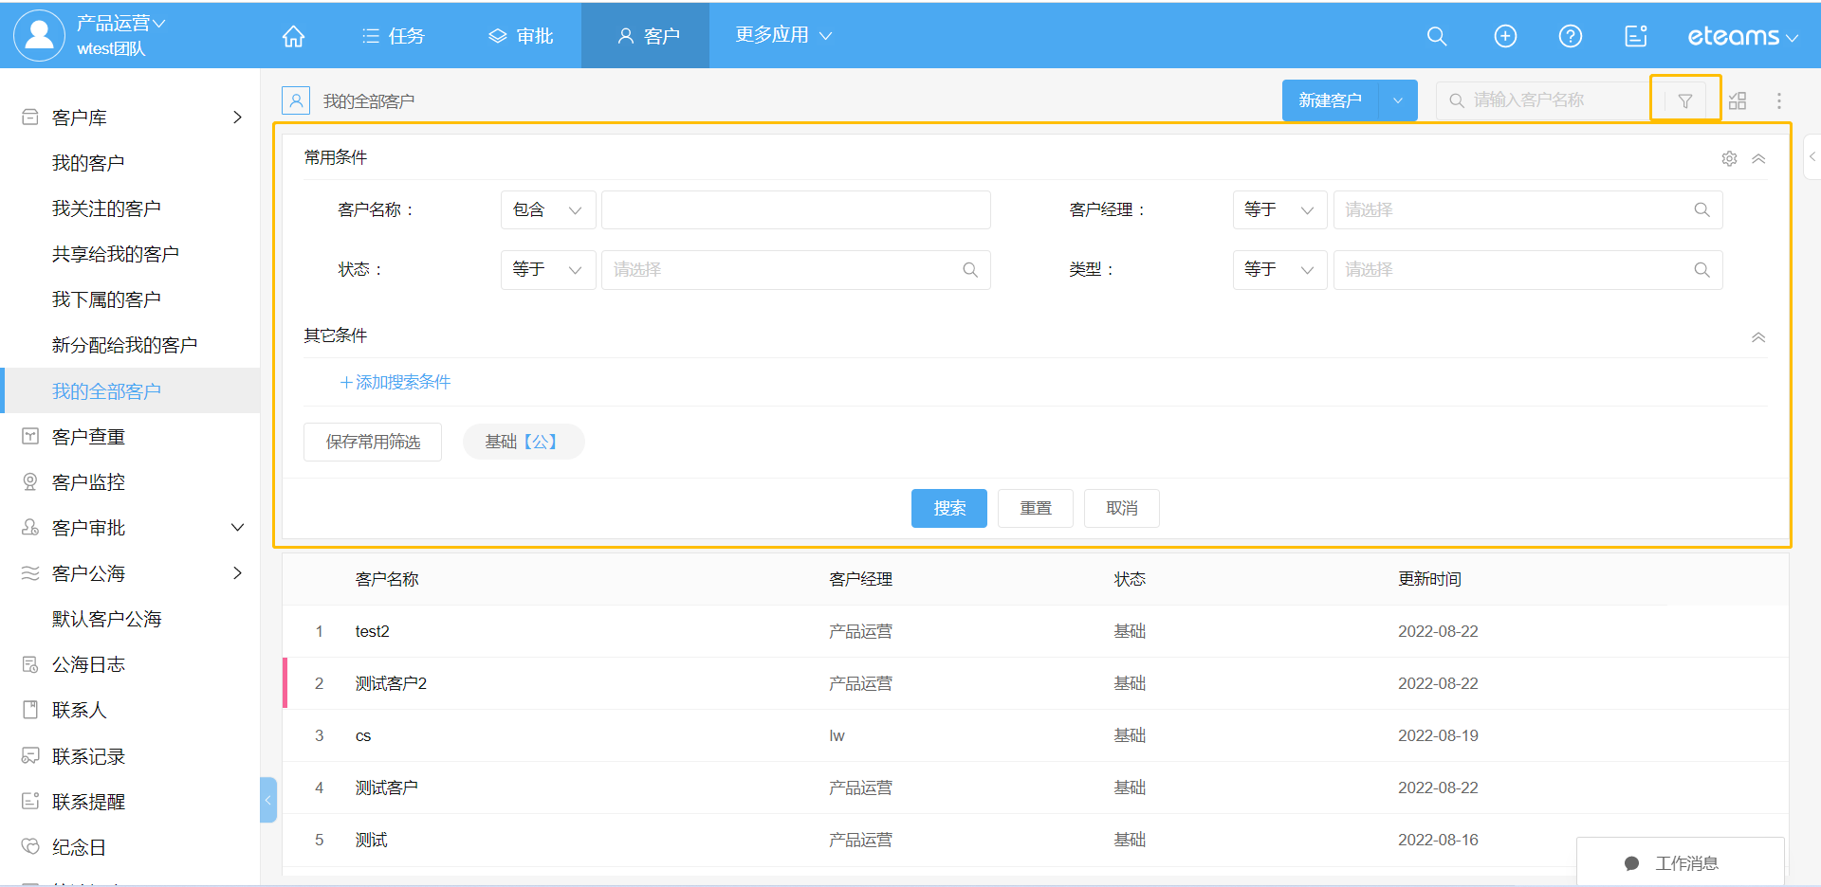This screenshot has height=887, width=1821.
Task: Click the 客户名称 filter text field
Action: click(x=796, y=210)
